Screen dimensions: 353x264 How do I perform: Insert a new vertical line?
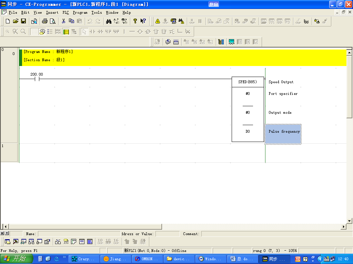(x=124, y=32)
